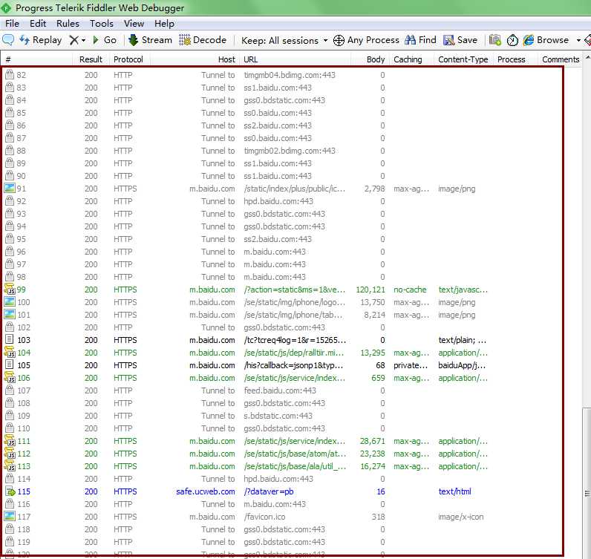Click the JS icon of session 113
This screenshot has width=591, height=559.
pyautogui.click(x=10, y=465)
